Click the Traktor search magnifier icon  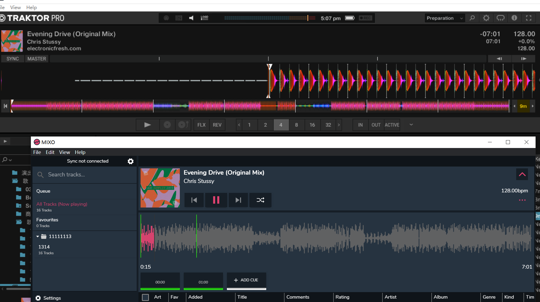click(472, 18)
